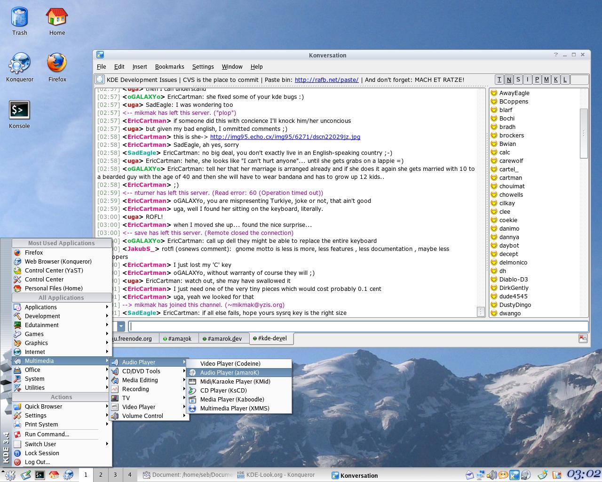Expand the Quick Browser submenu
The width and height of the screenshot is (602, 482).
61,406
